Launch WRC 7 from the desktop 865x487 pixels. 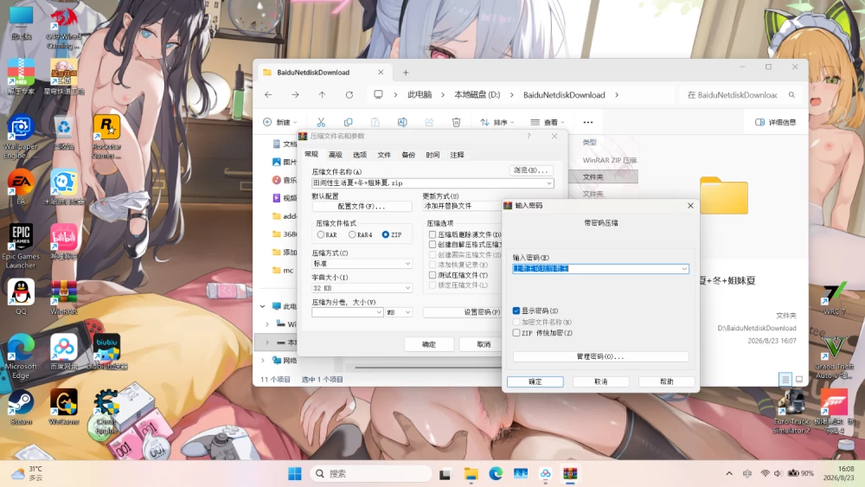click(x=834, y=298)
